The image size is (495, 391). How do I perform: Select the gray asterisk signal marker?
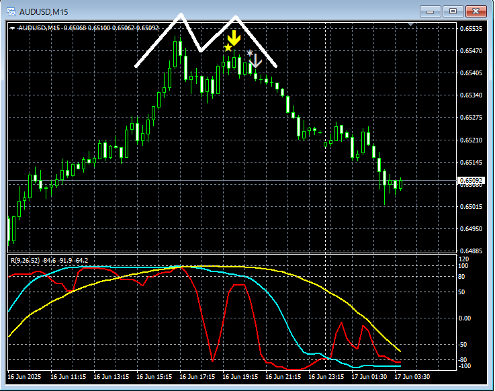(x=249, y=53)
